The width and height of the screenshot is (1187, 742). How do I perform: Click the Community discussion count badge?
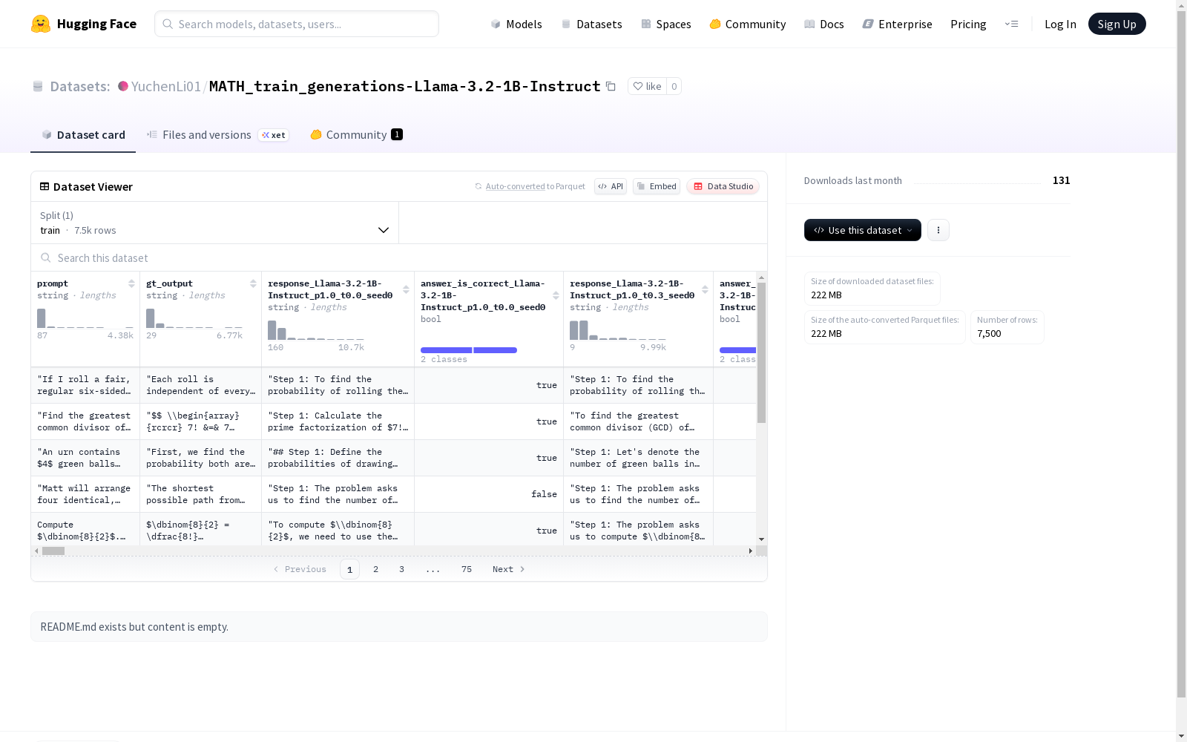tap(397, 134)
